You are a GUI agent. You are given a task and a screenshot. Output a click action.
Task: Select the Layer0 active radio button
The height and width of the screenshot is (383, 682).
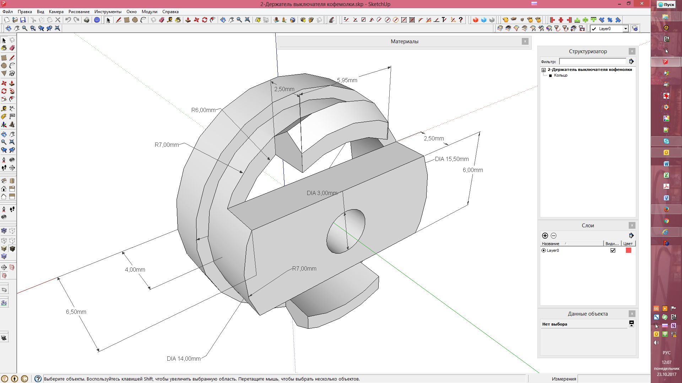[543, 250]
